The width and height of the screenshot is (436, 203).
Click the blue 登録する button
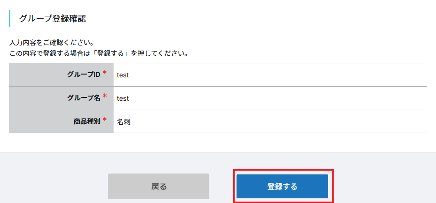click(282, 186)
